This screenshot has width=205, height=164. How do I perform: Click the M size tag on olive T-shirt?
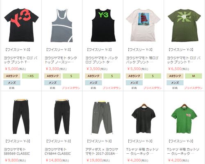pyautogui.click(x=194, y=76)
